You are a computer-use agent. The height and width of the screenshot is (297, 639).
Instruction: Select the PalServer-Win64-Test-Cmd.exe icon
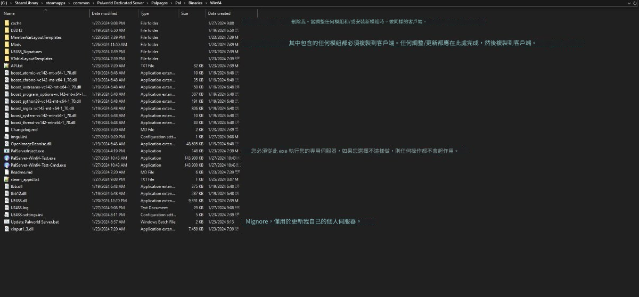6,165
